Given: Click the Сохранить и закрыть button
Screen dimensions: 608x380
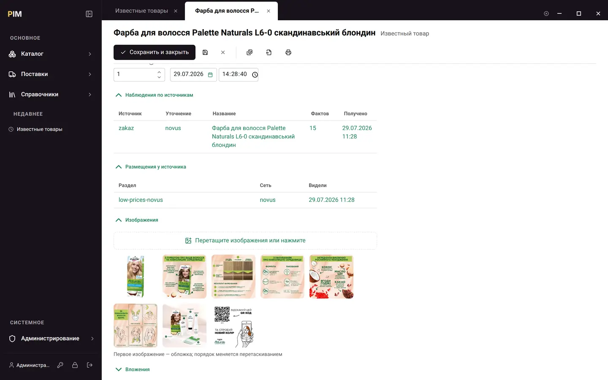Looking at the screenshot, I should click(x=155, y=52).
